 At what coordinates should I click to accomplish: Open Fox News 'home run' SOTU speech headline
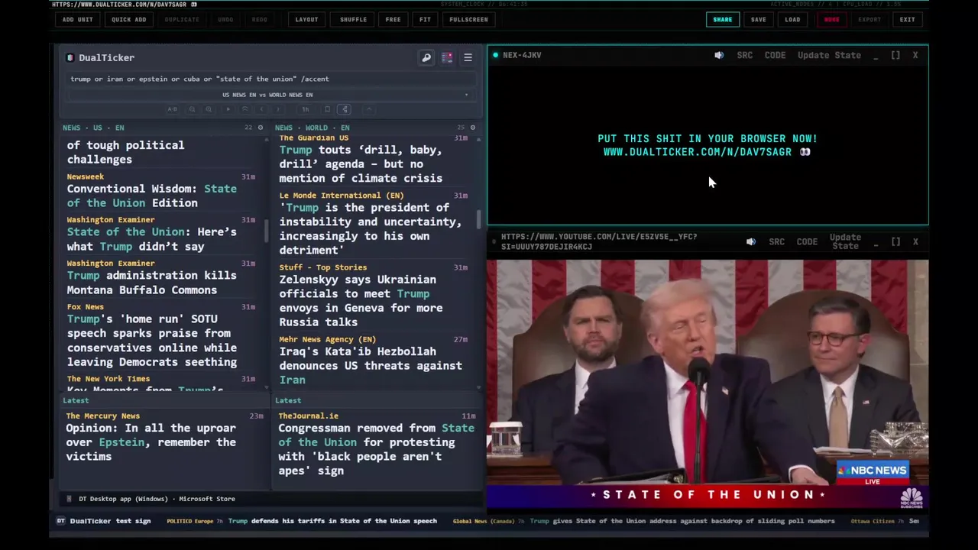[x=152, y=340]
